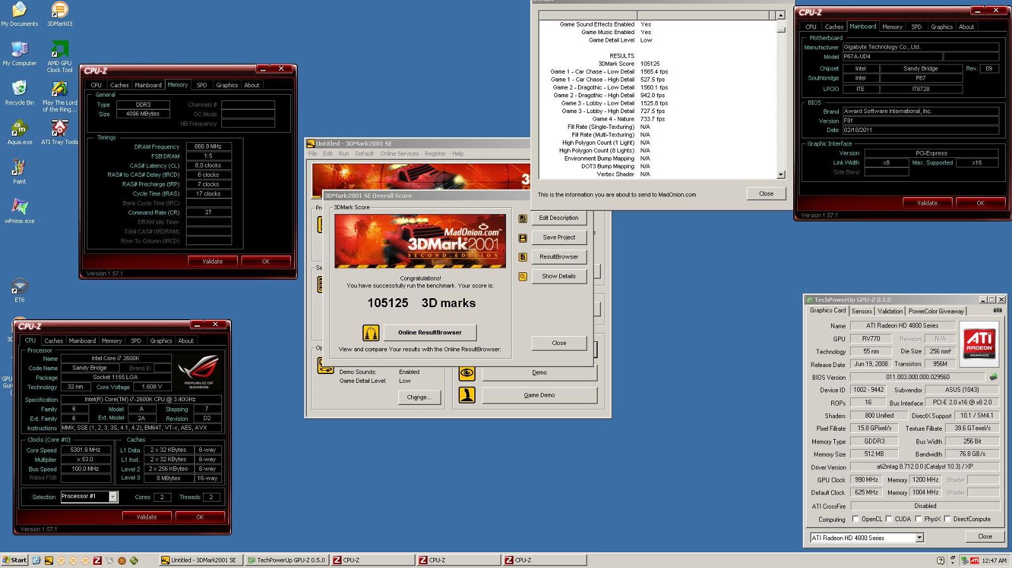
Task: Click the DRAM Frequency value field
Action: coord(209,146)
